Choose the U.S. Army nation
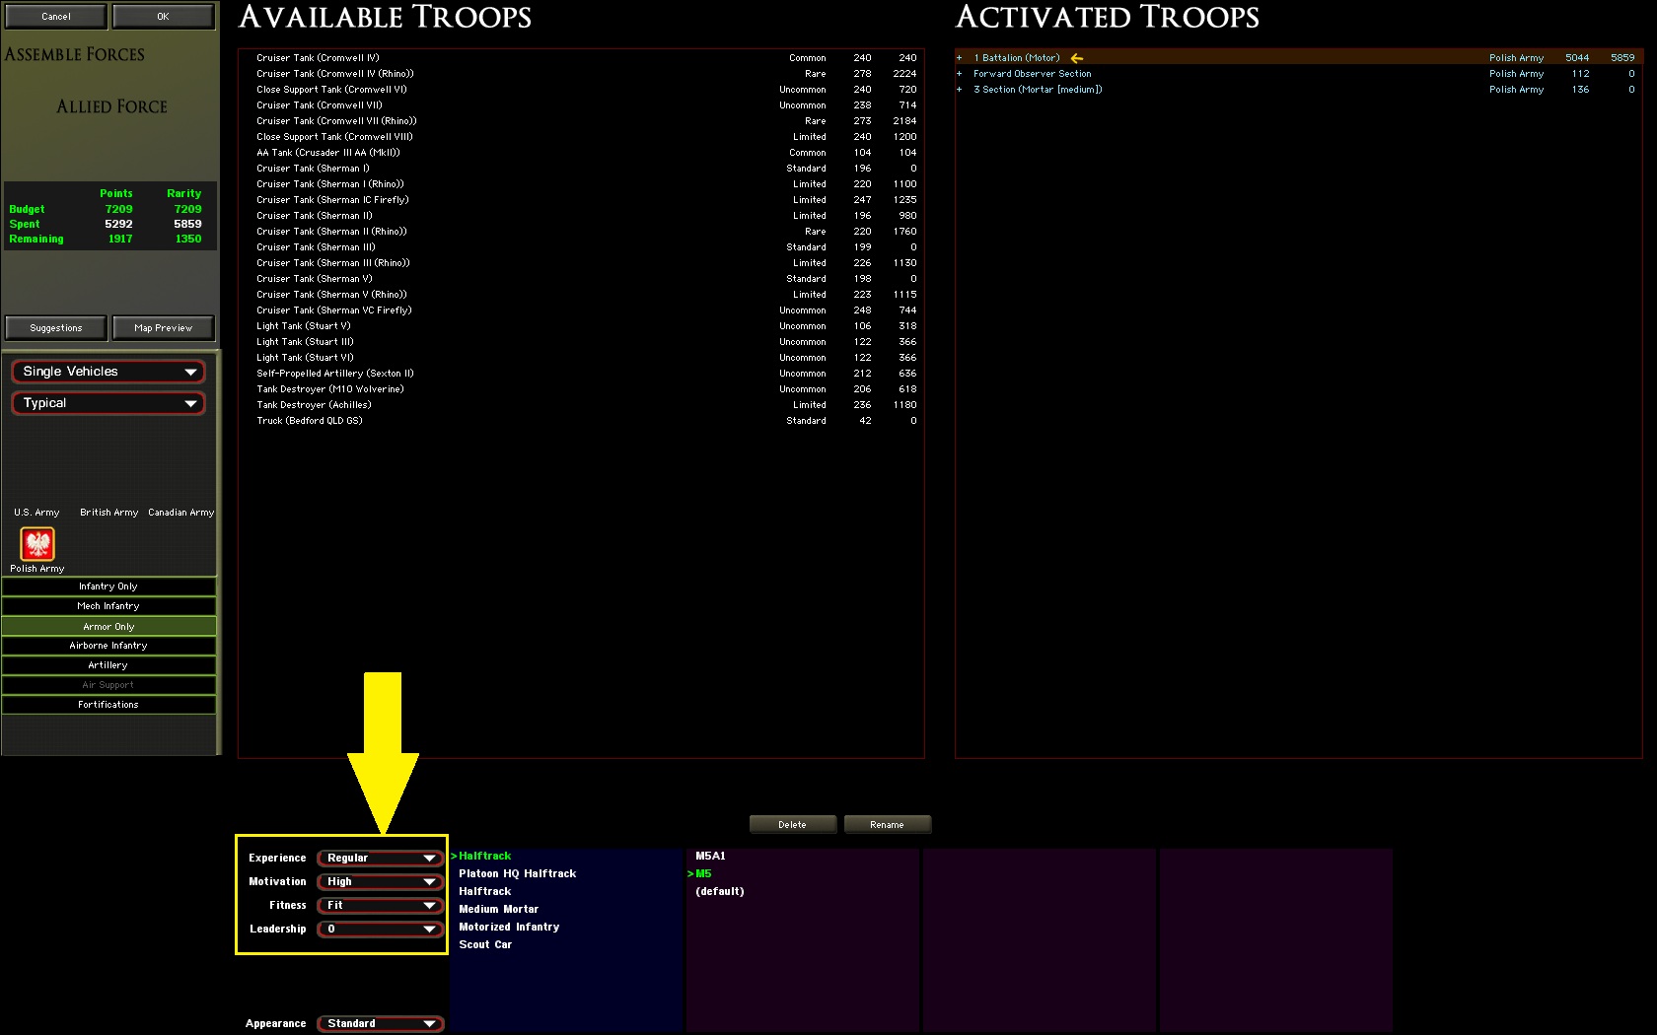This screenshot has width=1657, height=1035. point(36,513)
